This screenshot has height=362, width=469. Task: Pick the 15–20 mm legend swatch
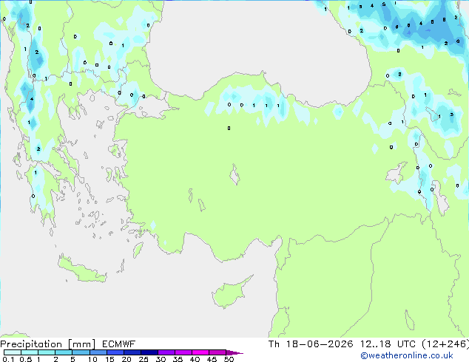(115, 352)
